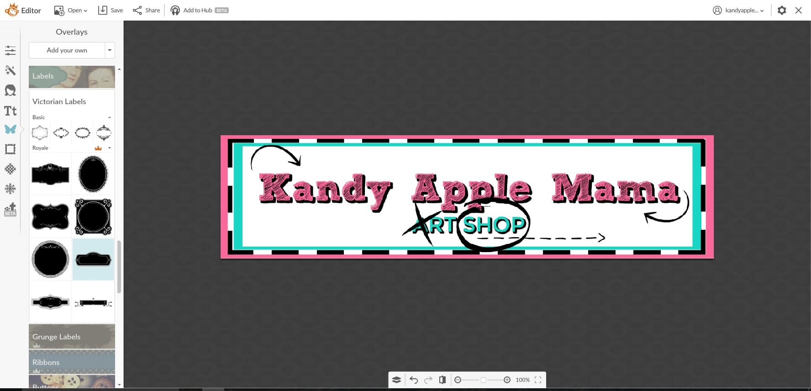This screenshot has width=811, height=391.
Task: Click the Victorian Labels heading
Action: pyautogui.click(x=59, y=101)
